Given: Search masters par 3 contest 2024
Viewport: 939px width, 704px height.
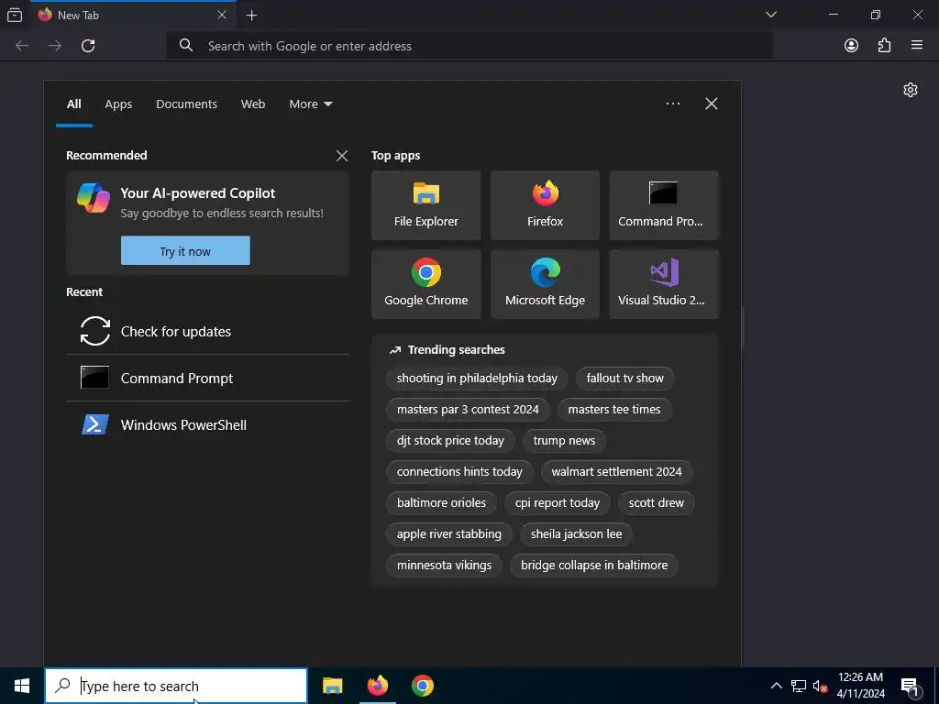Looking at the screenshot, I should tap(468, 410).
